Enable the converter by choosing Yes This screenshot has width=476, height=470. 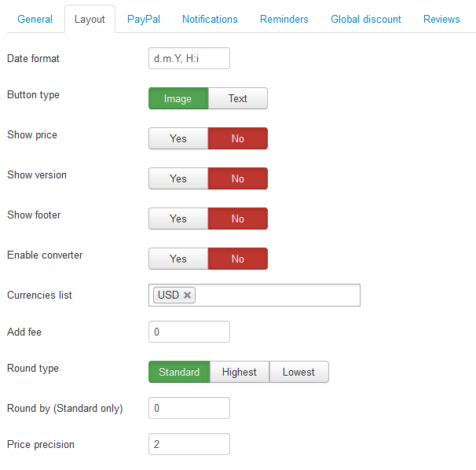178,259
